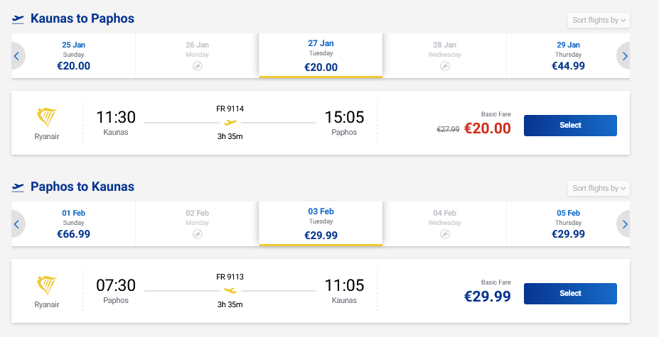Click the Ryanair logo on flight FR 9113
659x337 pixels.
pos(47,285)
